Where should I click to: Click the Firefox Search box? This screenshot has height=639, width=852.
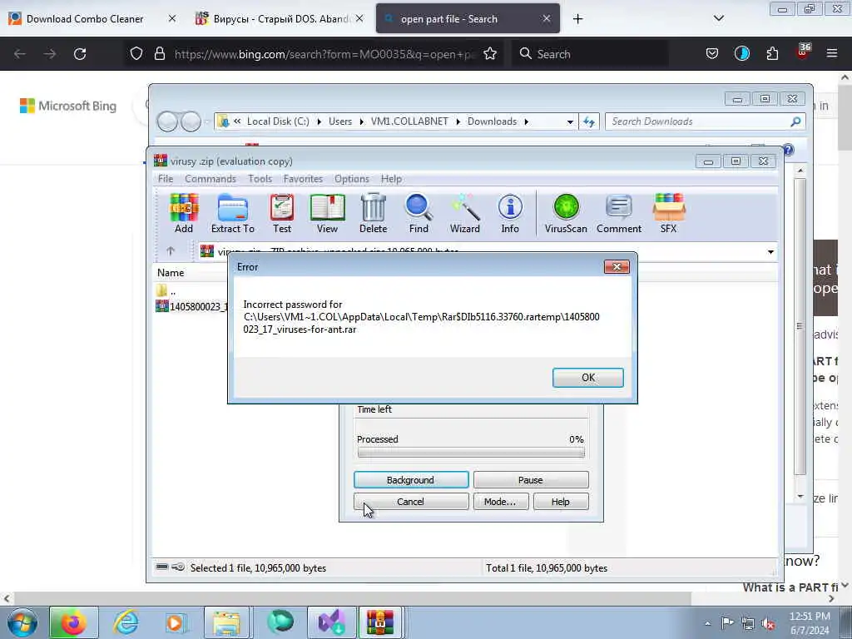[x=592, y=54]
